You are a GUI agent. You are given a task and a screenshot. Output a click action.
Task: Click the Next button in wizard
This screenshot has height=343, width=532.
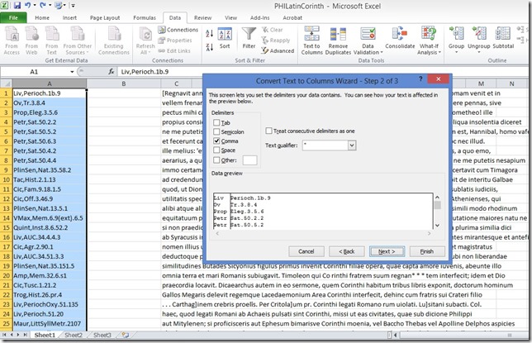point(386,251)
